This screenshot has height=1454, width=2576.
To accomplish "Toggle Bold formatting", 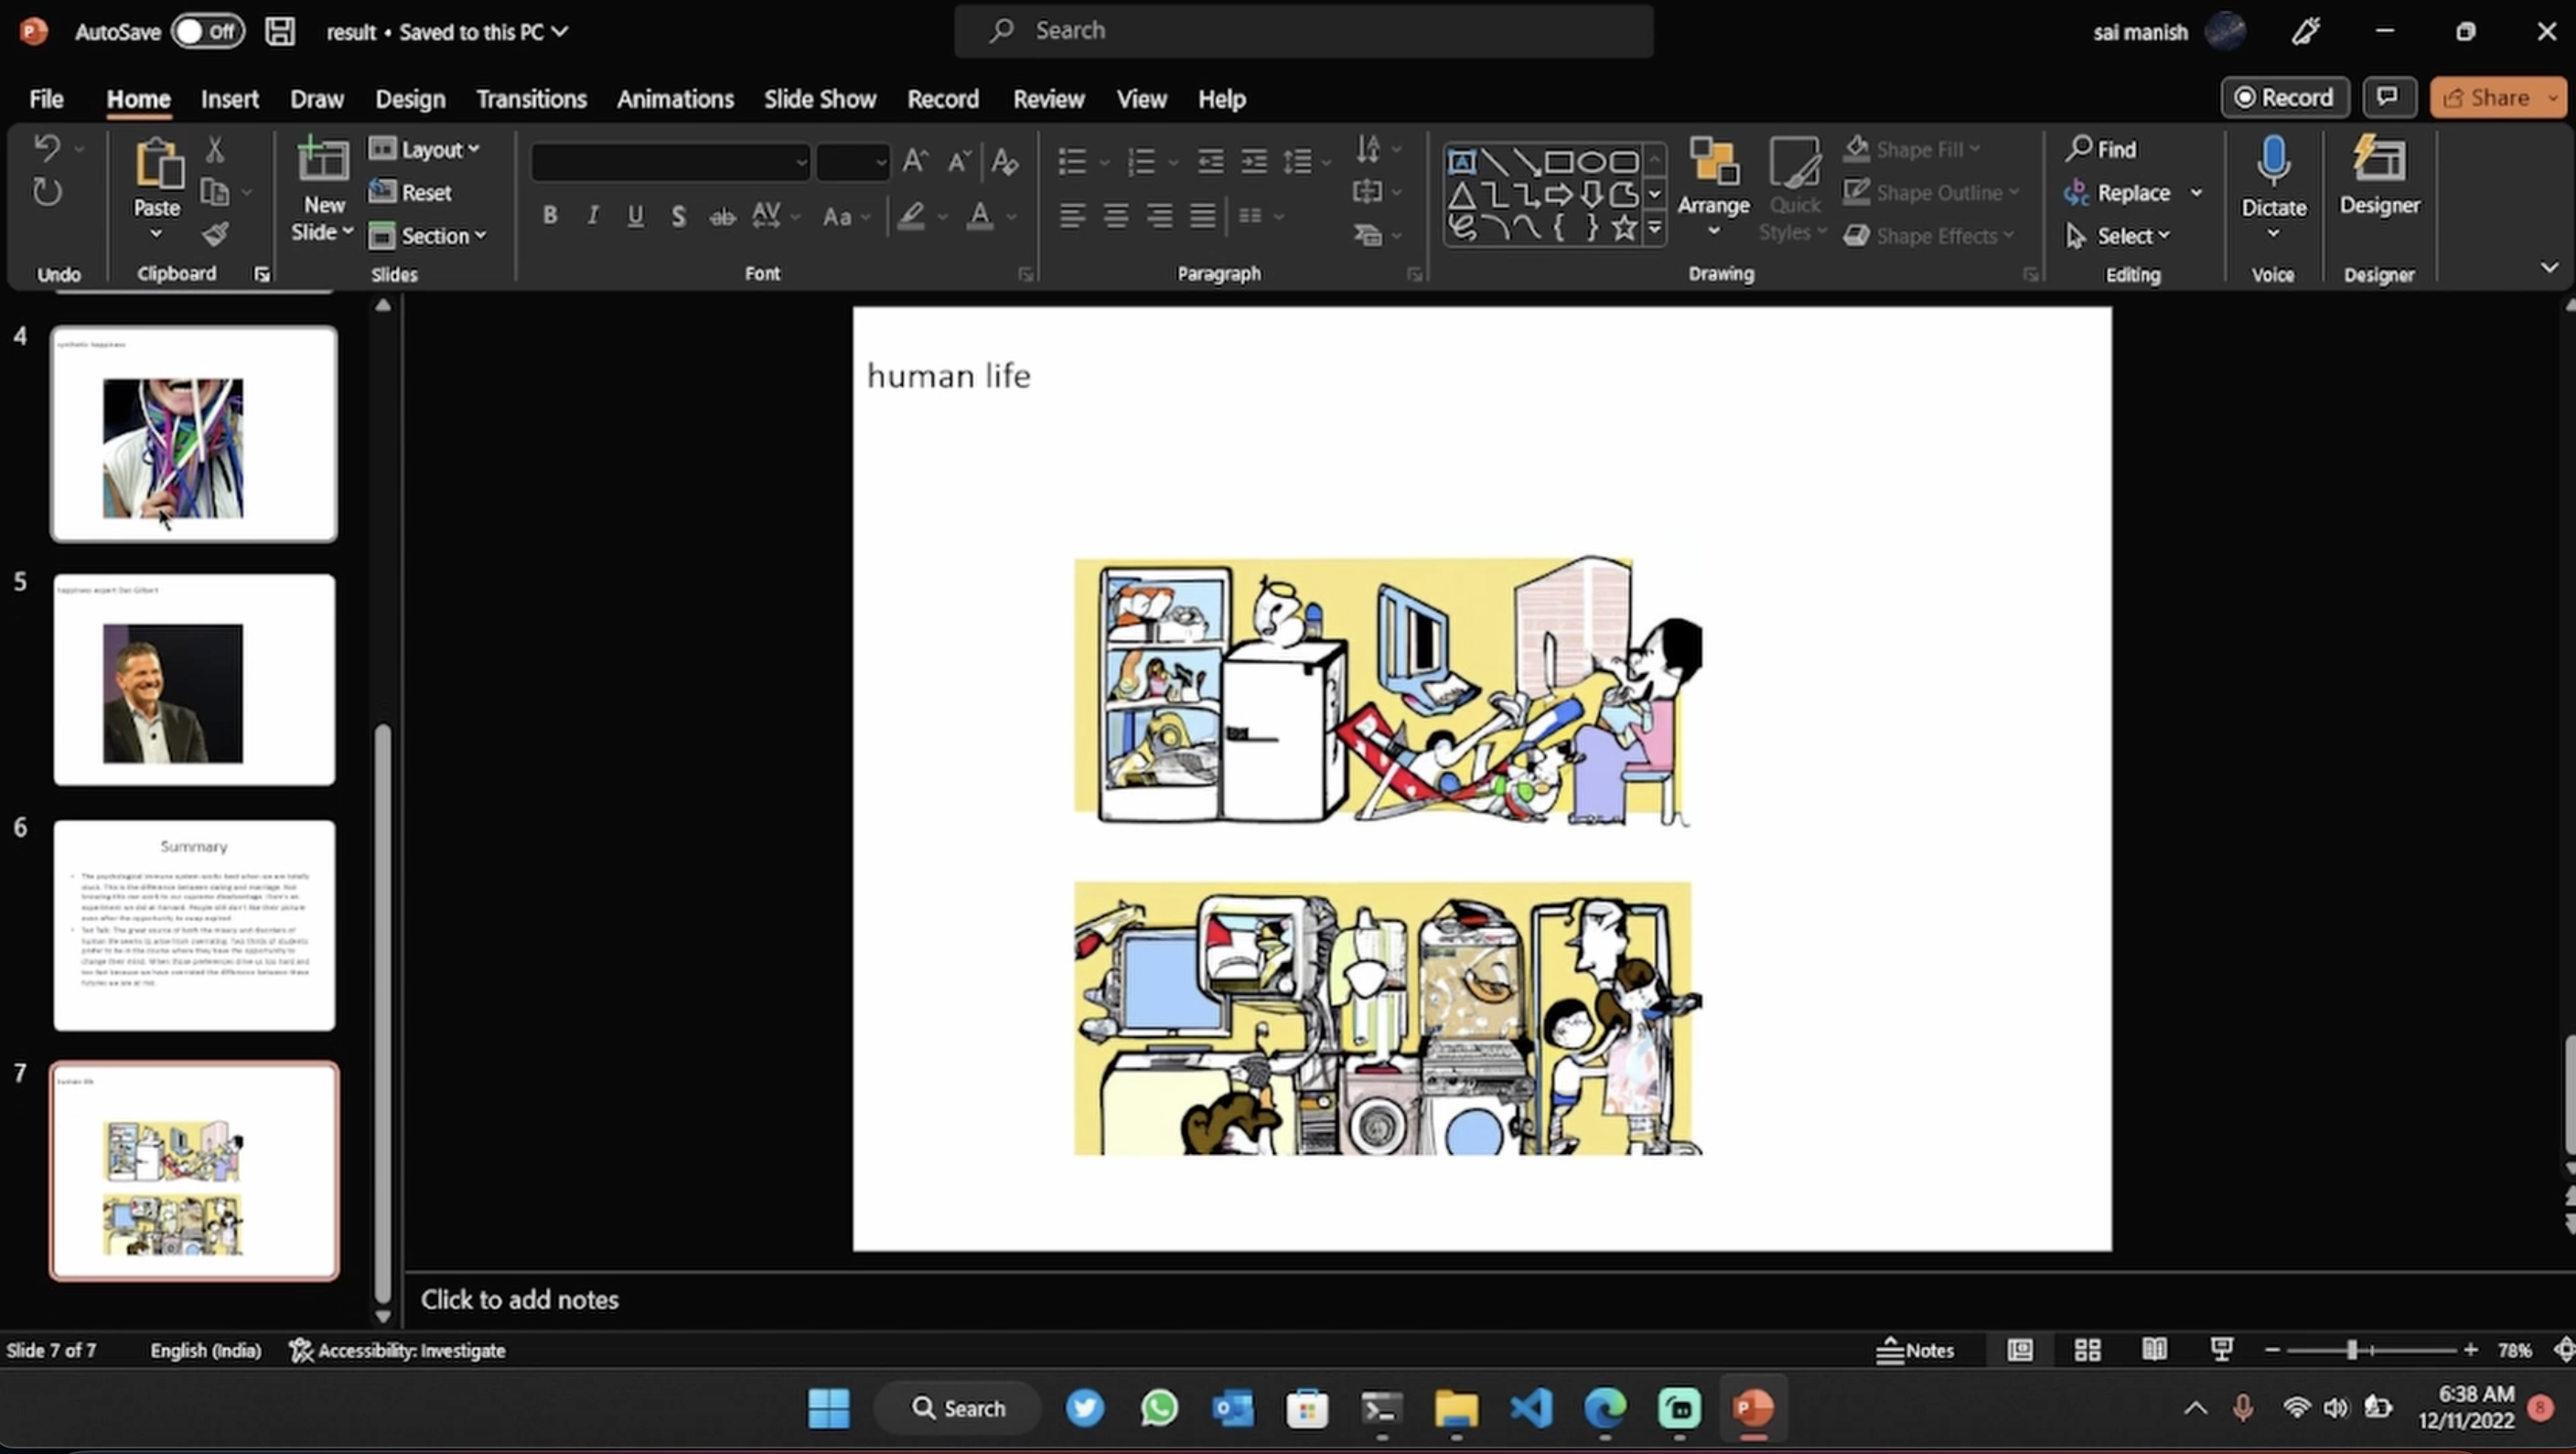I will (x=549, y=216).
